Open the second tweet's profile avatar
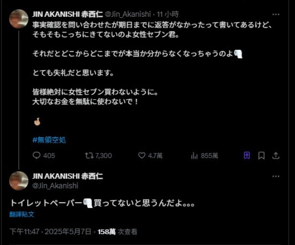This screenshot has width=295, height=245. (x=19, y=181)
